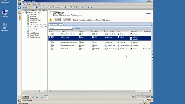Open E-Mail Policy node
This screenshot has height=104, width=185.
point(34,23)
